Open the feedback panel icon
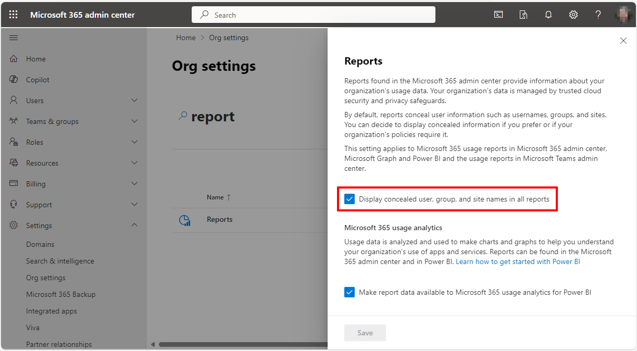This screenshot has height=351, width=637. pos(523,15)
